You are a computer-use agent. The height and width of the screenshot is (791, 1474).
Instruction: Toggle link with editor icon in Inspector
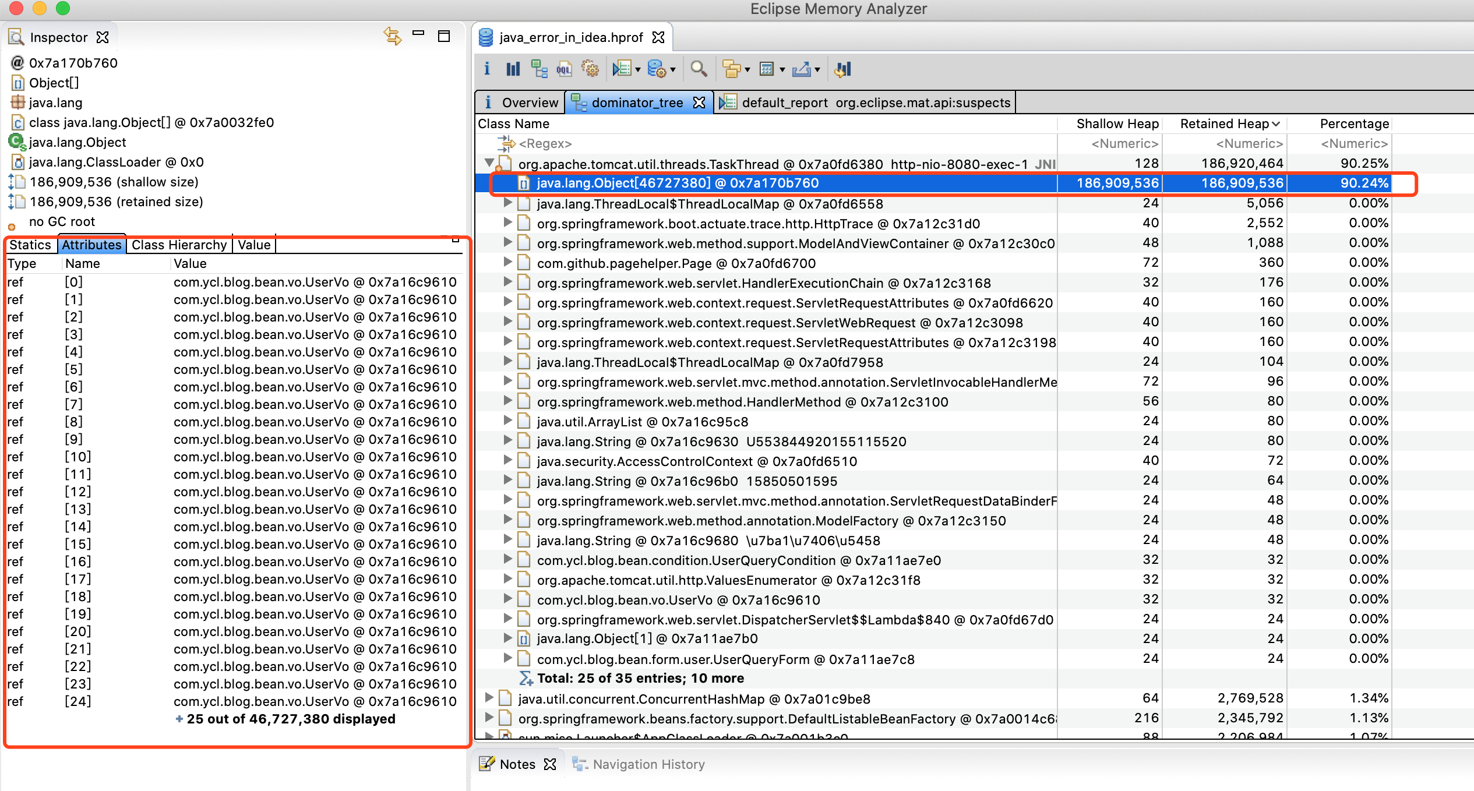point(392,36)
